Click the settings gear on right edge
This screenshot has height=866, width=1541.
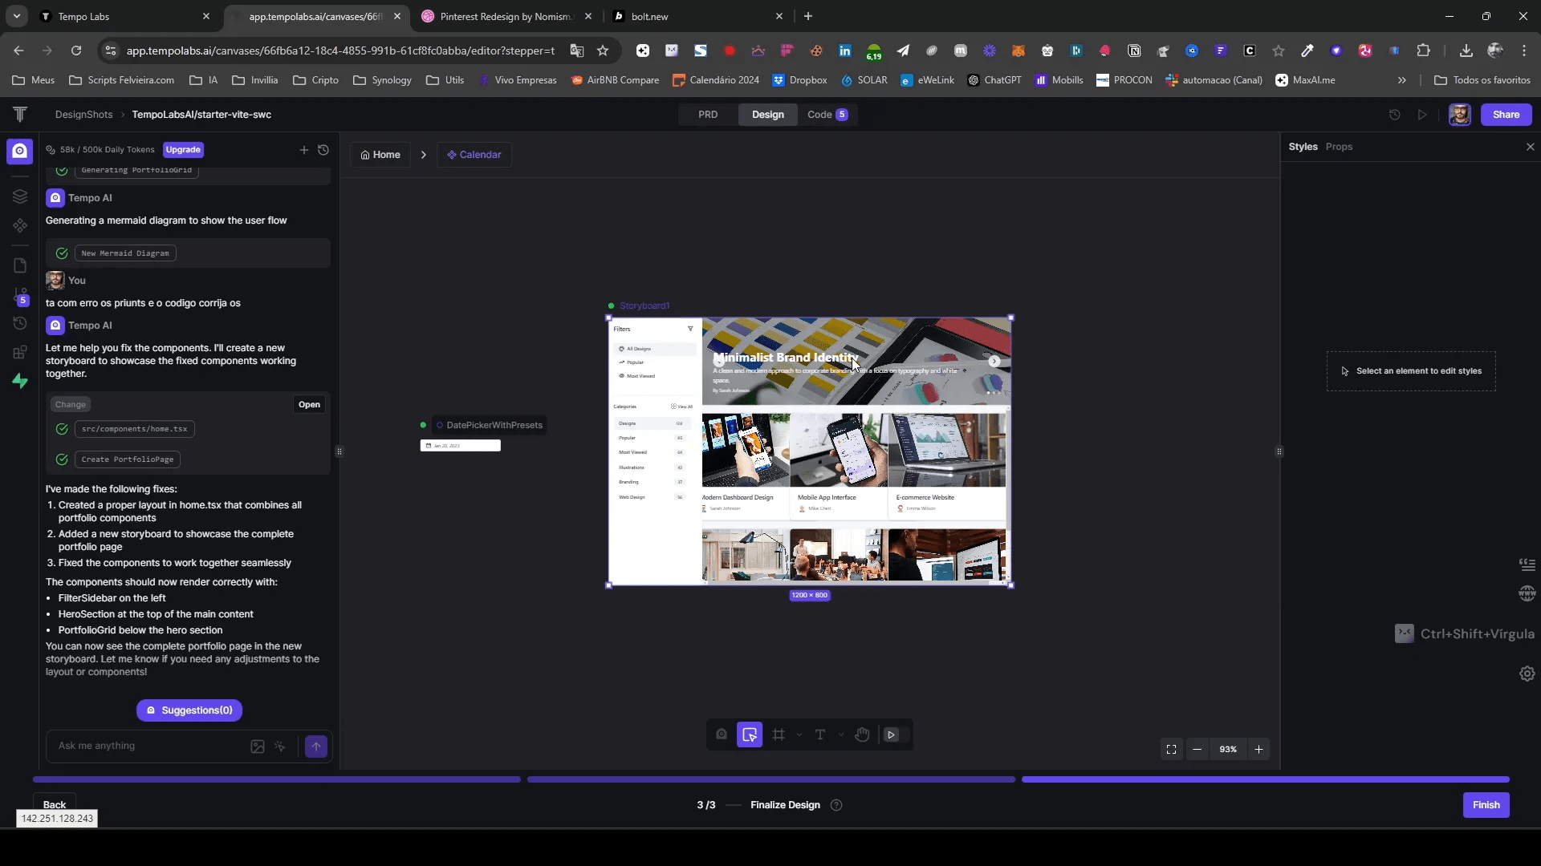(x=1527, y=674)
